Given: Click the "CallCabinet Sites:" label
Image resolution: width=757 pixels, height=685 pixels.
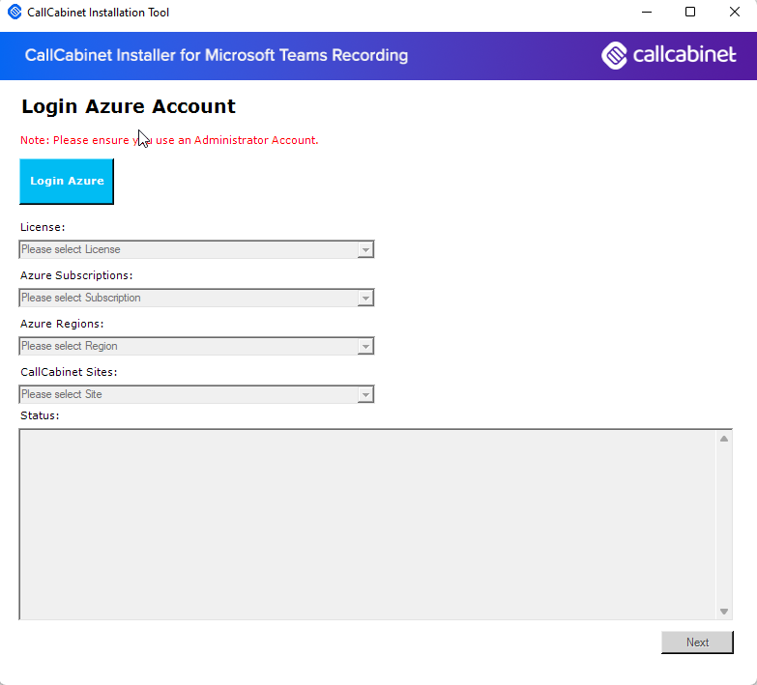Looking at the screenshot, I should pyautogui.click(x=69, y=372).
